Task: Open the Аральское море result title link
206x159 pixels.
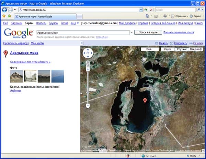Action: tap(24, 53)
